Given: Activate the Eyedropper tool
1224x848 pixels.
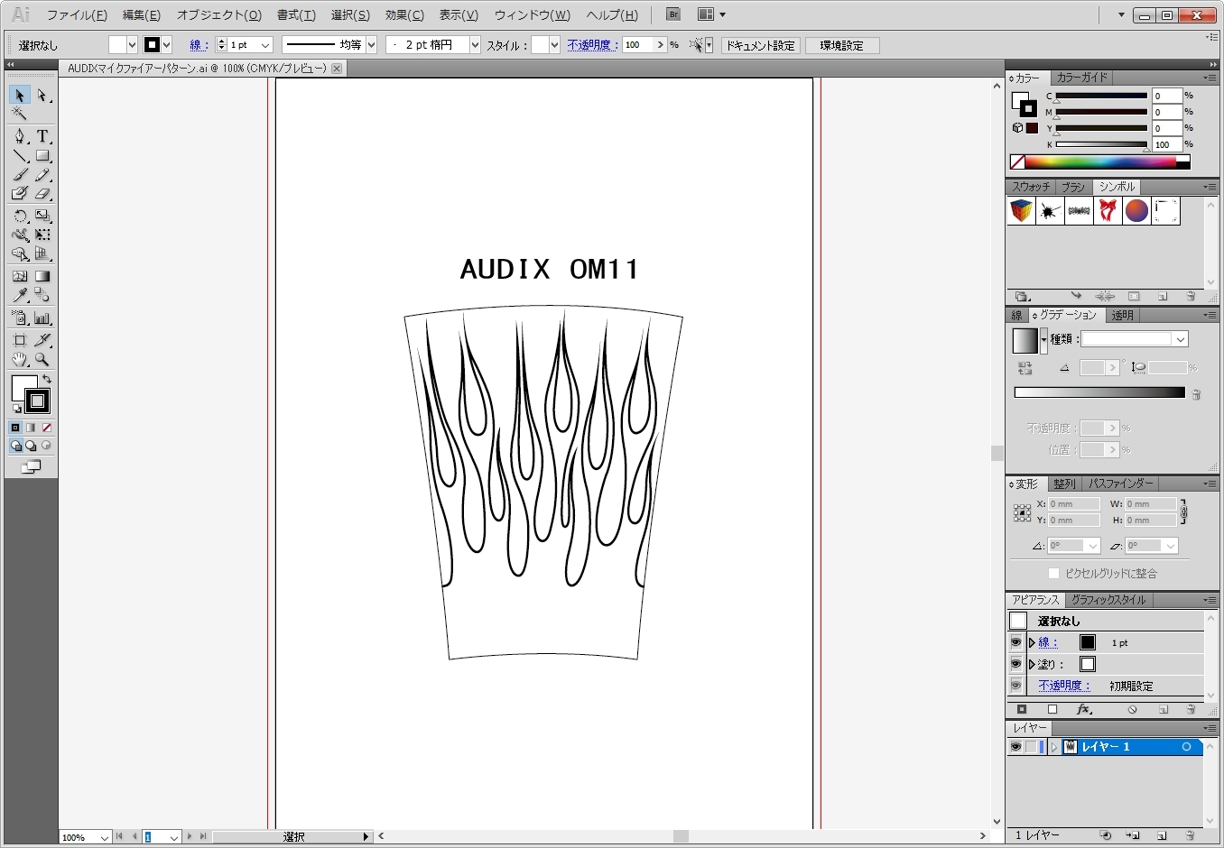Looking at the screenshot, I should (20, 295).
